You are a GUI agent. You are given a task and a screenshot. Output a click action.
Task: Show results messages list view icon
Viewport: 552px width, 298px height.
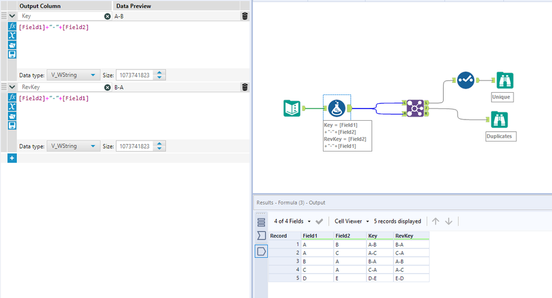coord(261,222)
